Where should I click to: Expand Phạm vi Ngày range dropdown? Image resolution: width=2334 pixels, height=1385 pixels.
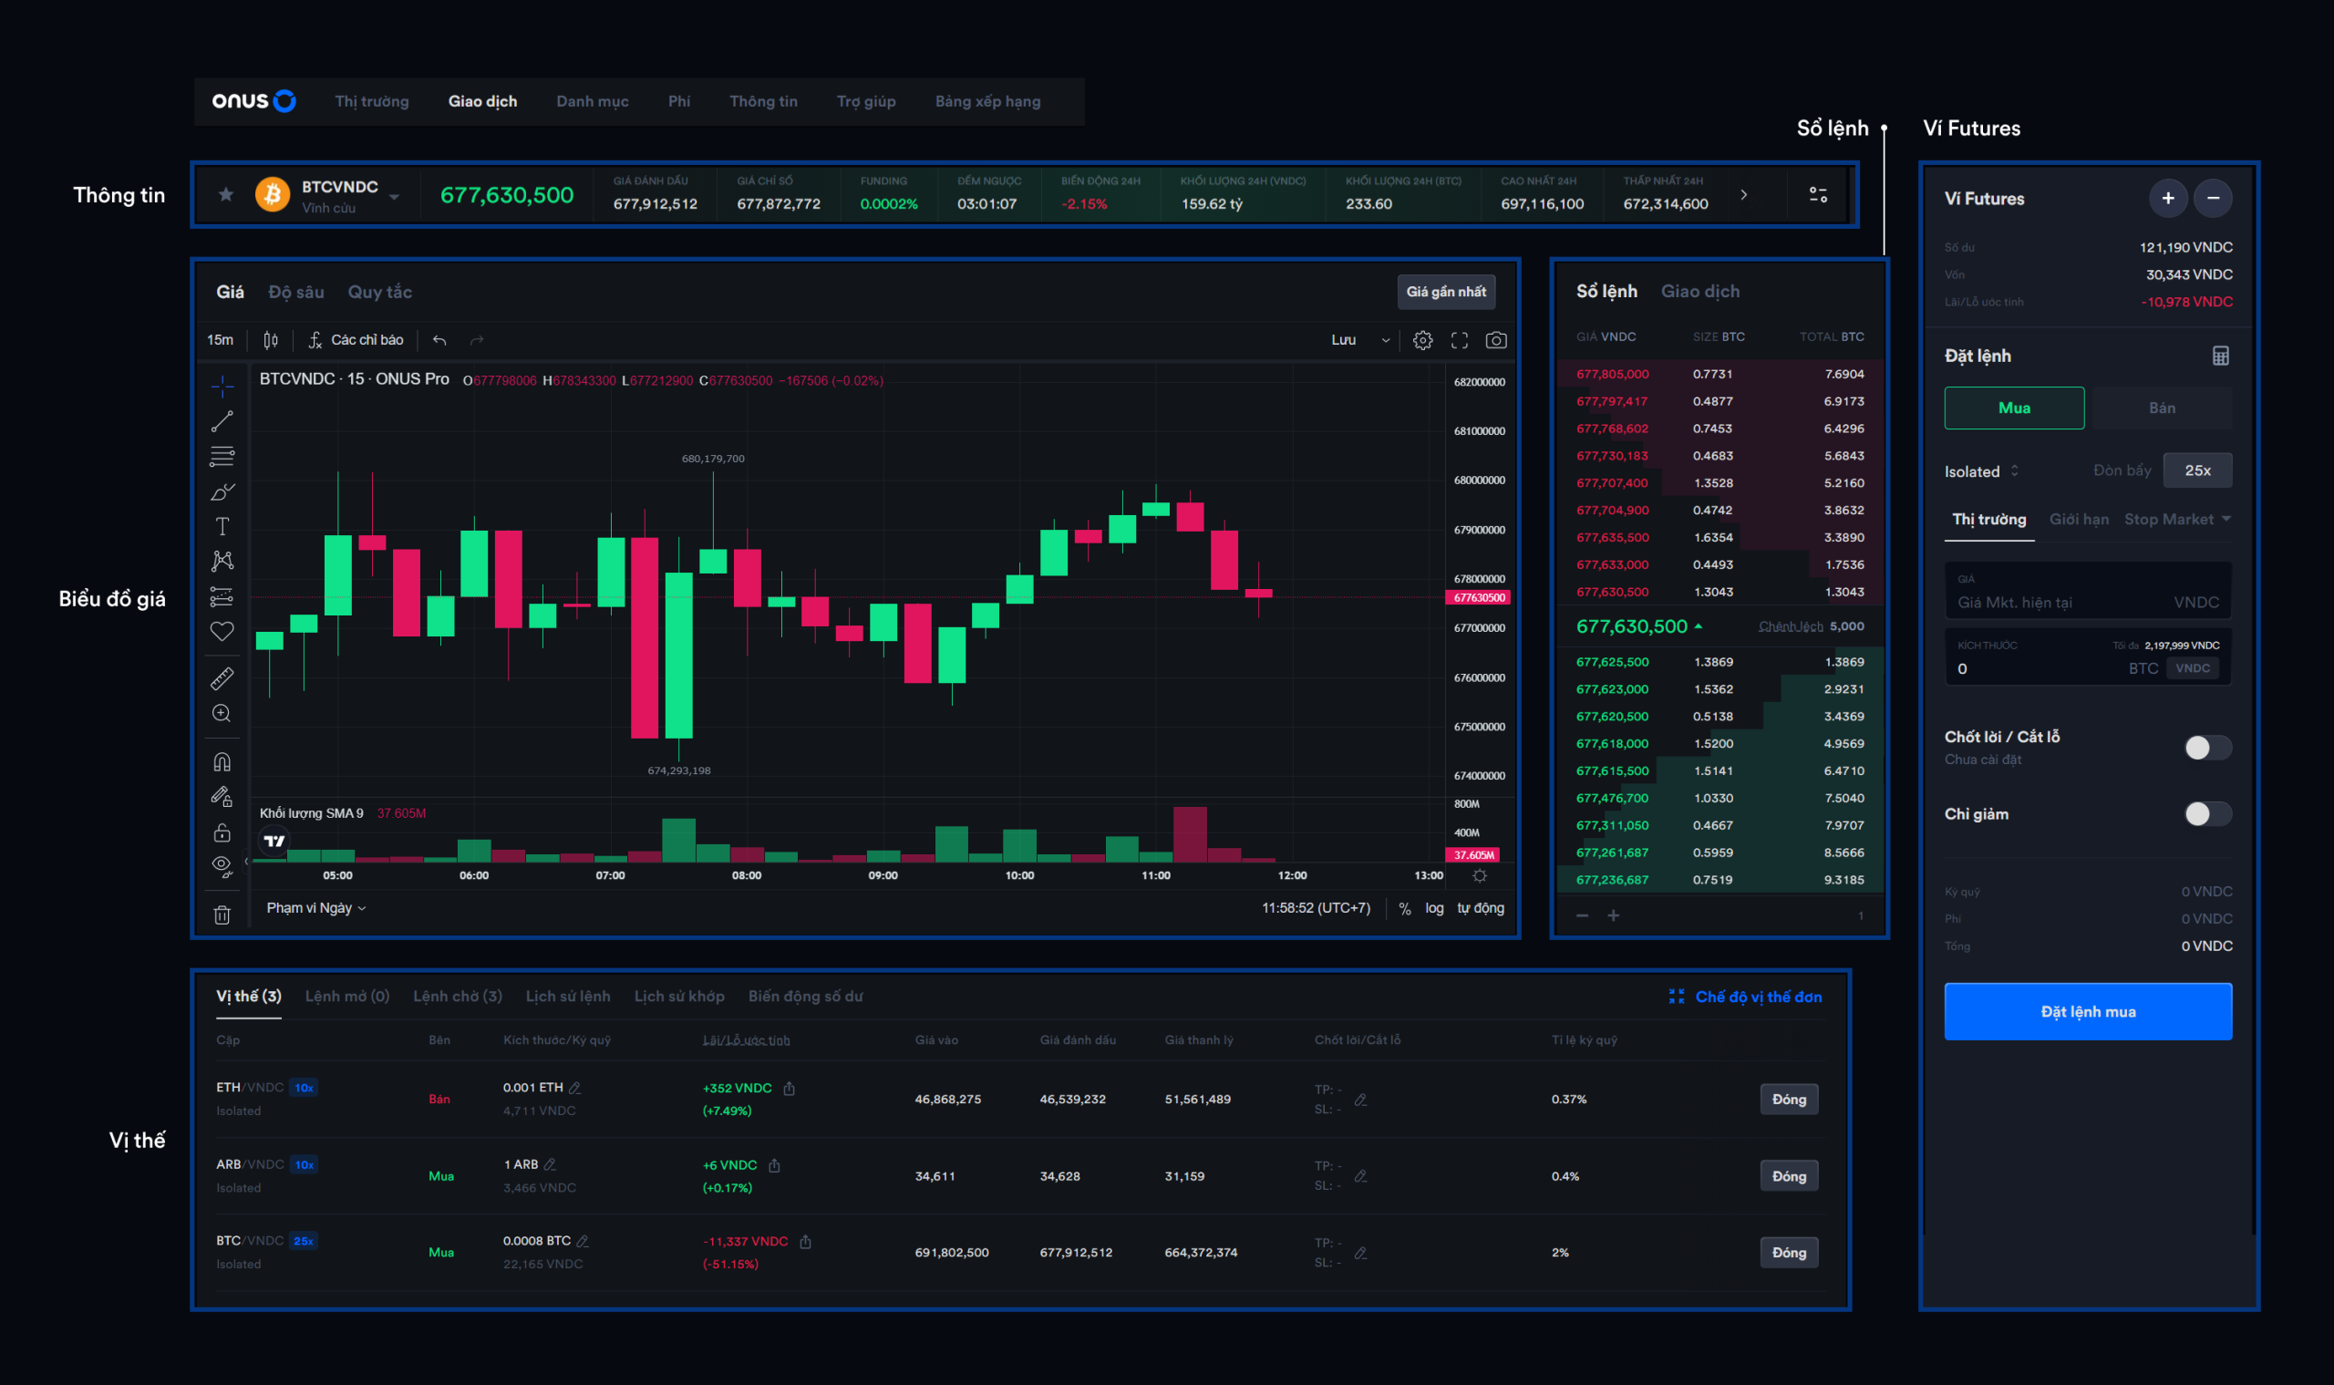pyautogui.click(x=316, y=908)
